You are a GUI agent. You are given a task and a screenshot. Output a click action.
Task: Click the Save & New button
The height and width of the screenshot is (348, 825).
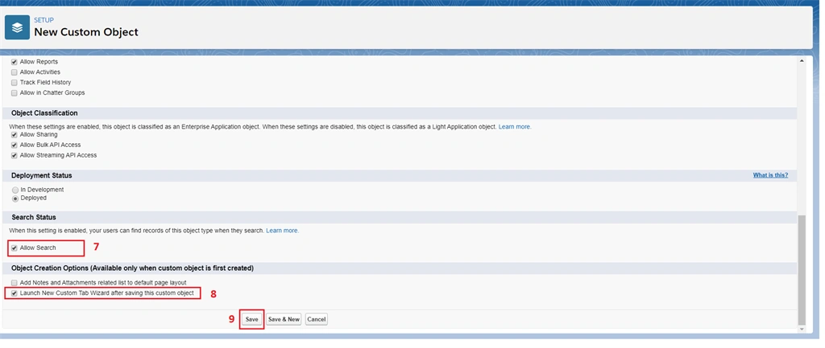click(x=284, y=319)
